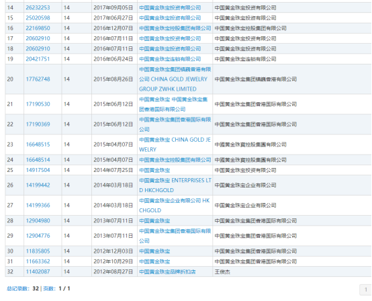This screenshot has height=301, width=372.
Task: Open registration number 26232253
Action: (38, 7)
